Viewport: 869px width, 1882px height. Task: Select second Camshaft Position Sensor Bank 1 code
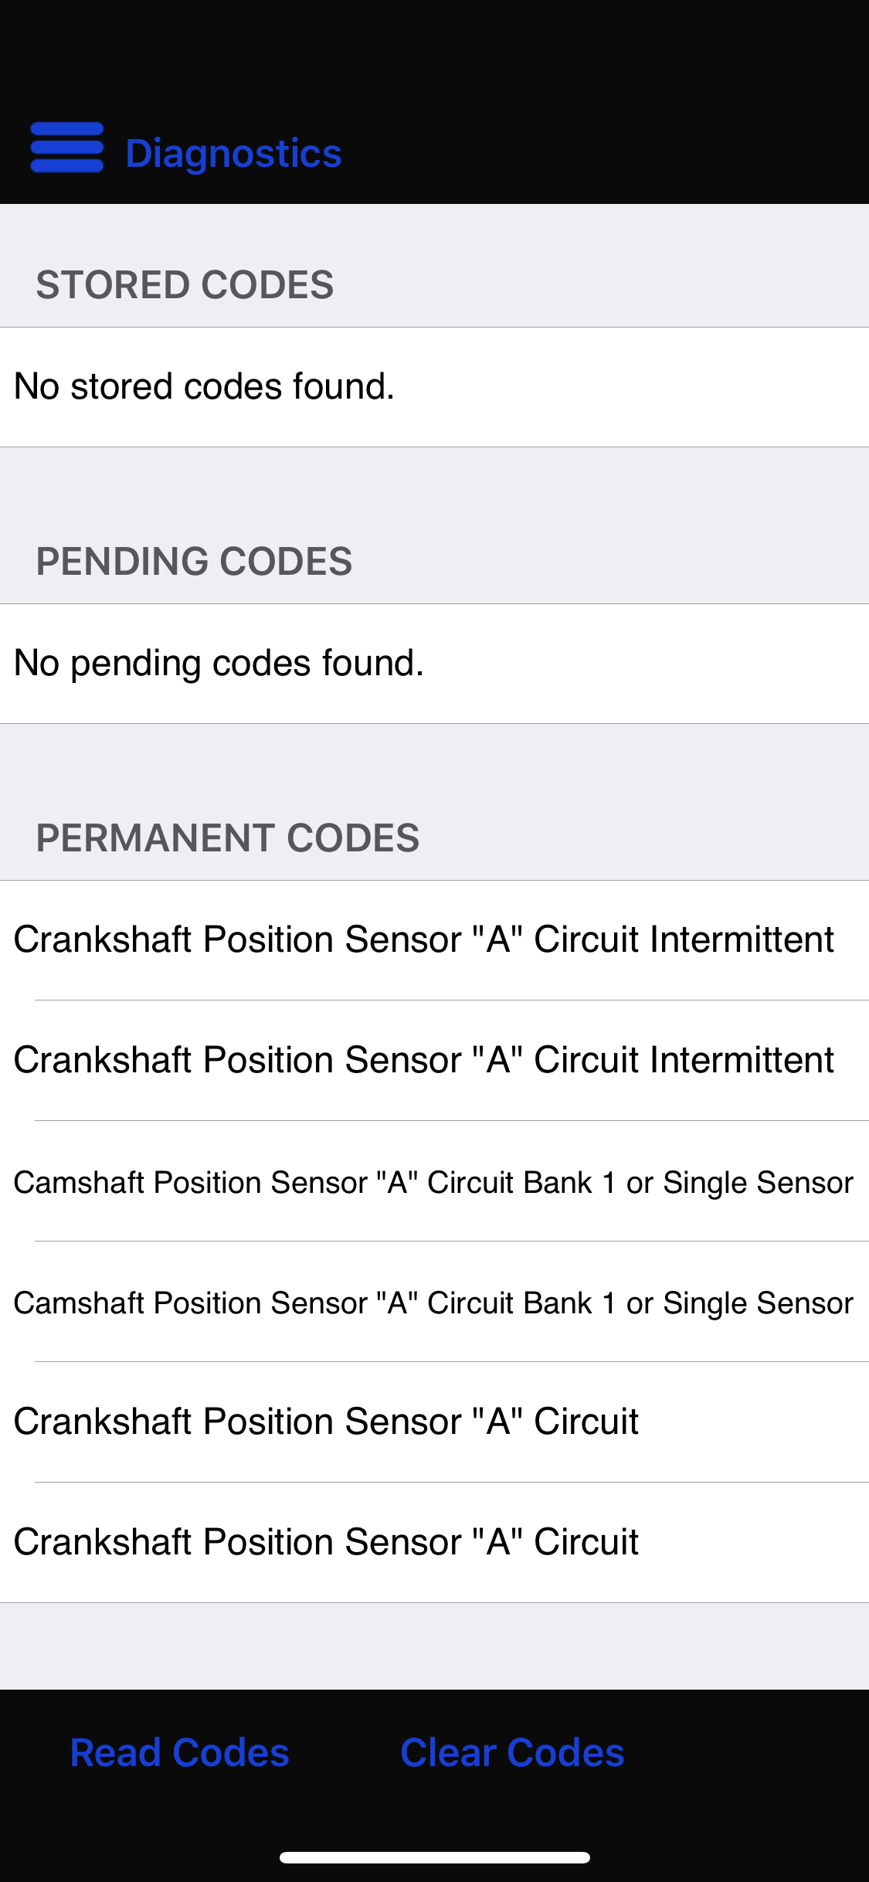[434, 1303]
